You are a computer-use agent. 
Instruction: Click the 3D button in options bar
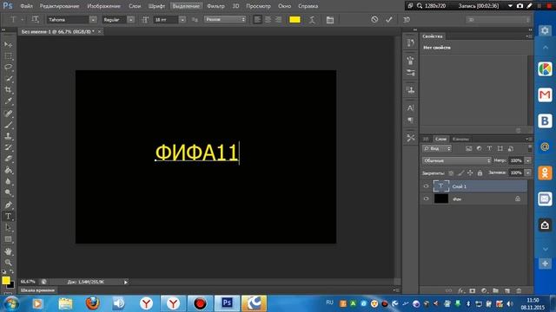point(407,19)
